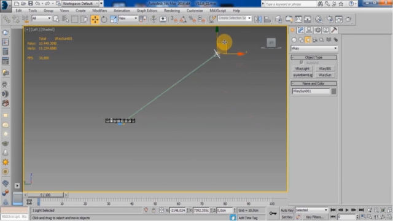Select Lights category in Create panel

[308, 39]
